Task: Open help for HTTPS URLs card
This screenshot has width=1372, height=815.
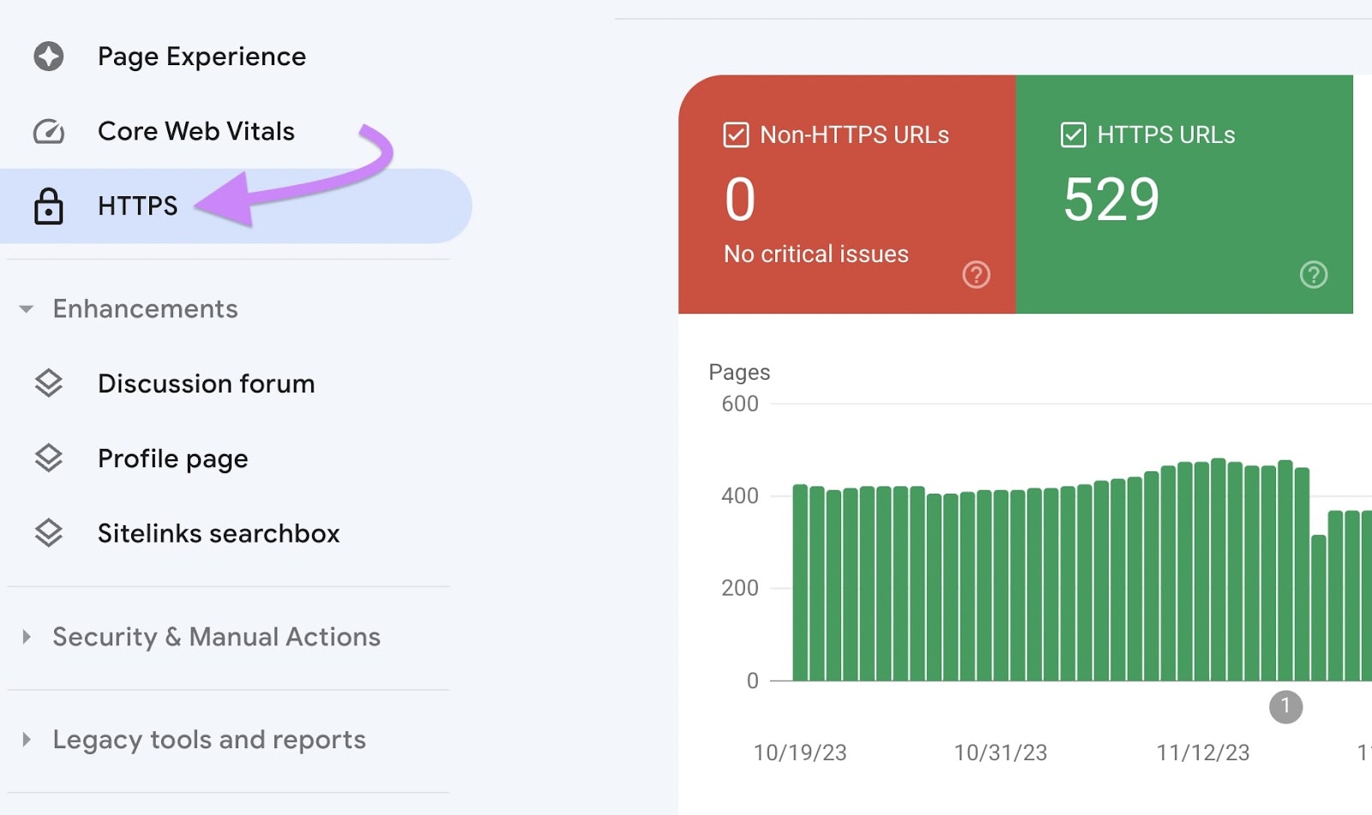Action: pyautogui.click(x=1313, y=275)
